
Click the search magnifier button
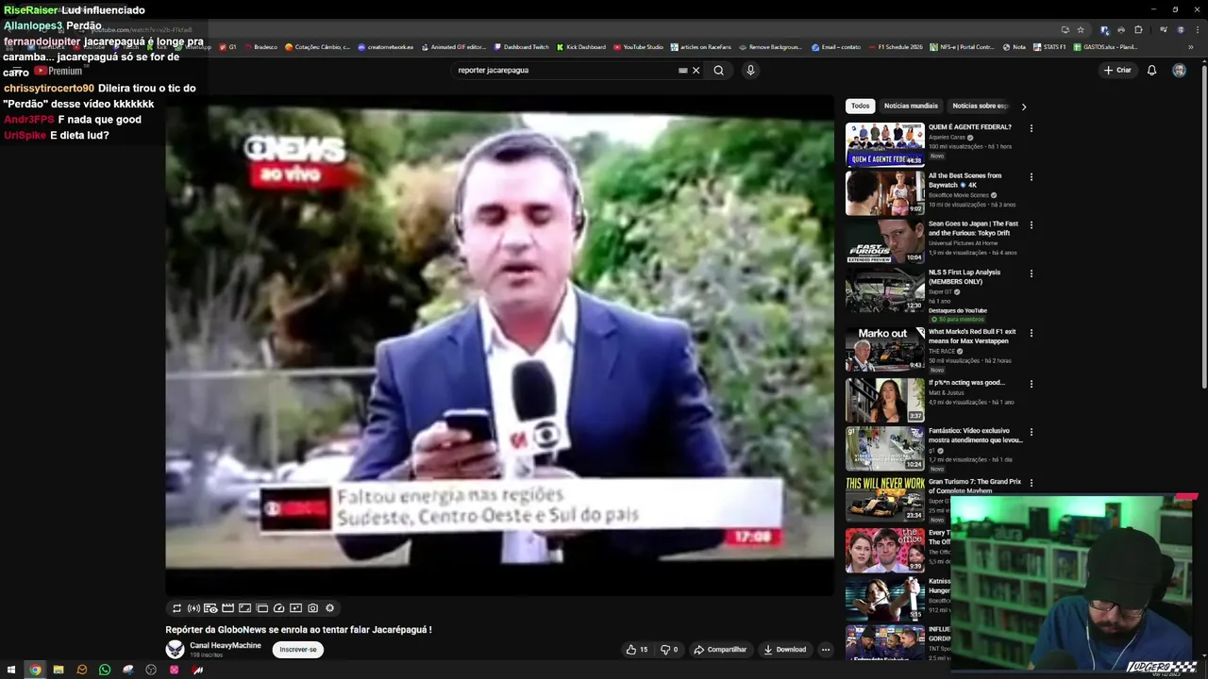(x=718, y=70)
